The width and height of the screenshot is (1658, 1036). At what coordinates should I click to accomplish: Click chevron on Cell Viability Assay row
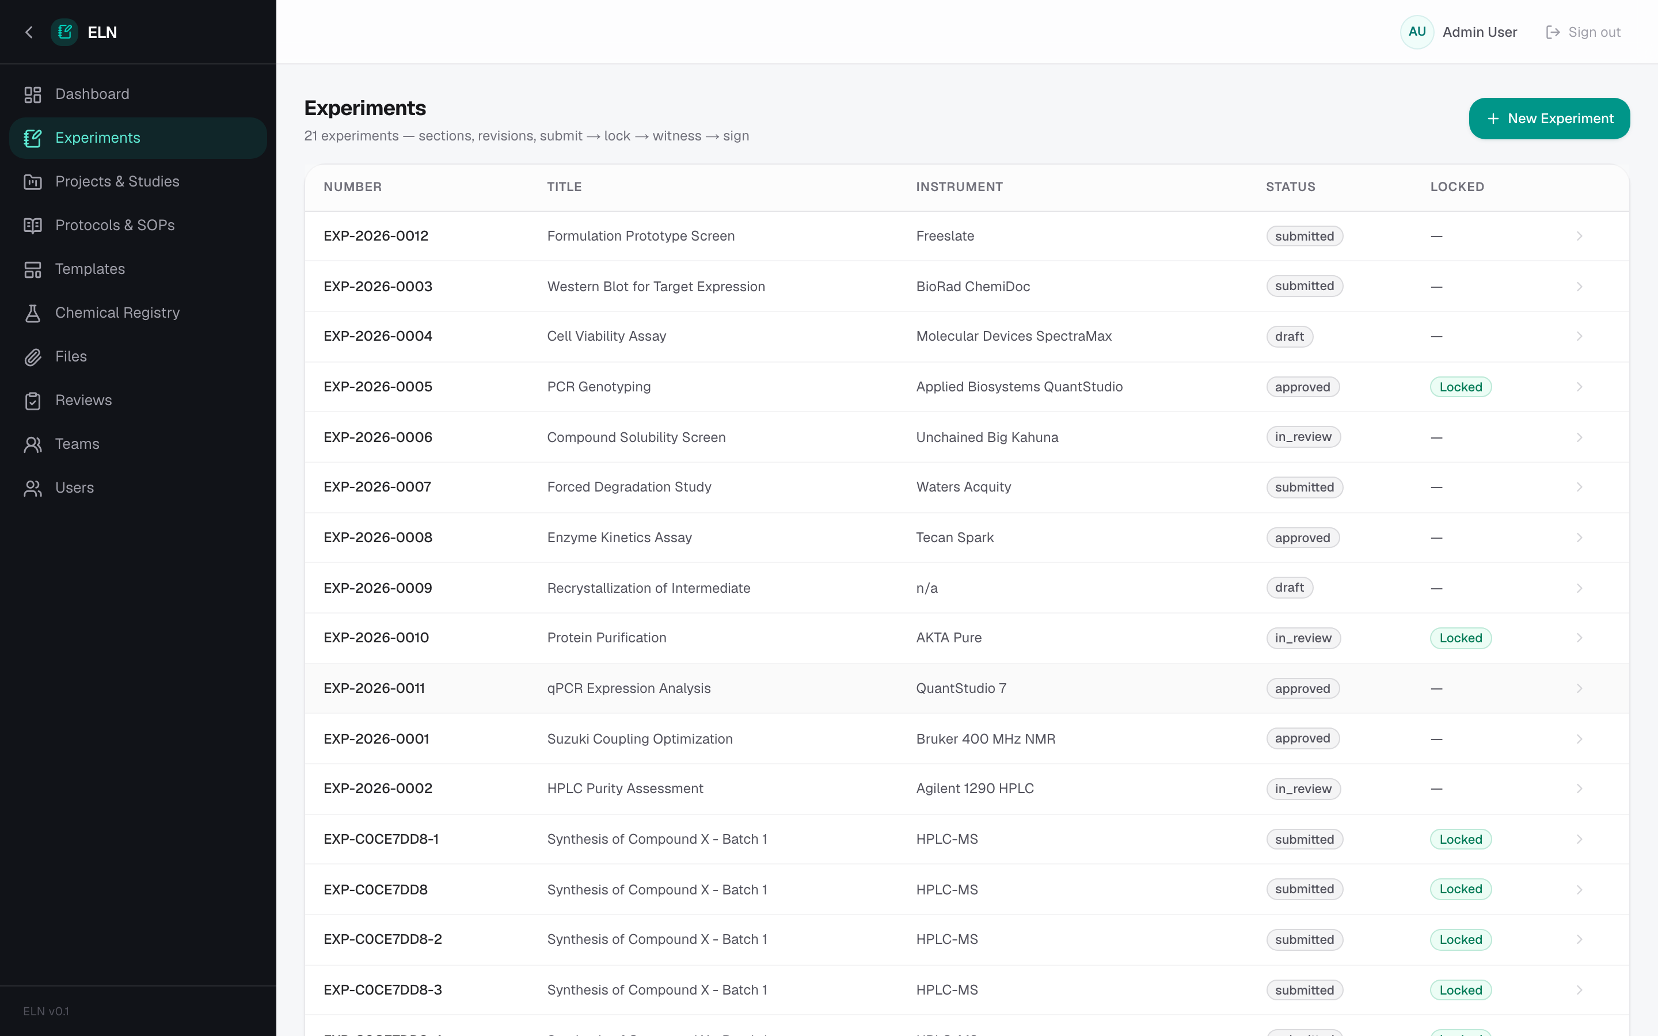click(1579, 337)
